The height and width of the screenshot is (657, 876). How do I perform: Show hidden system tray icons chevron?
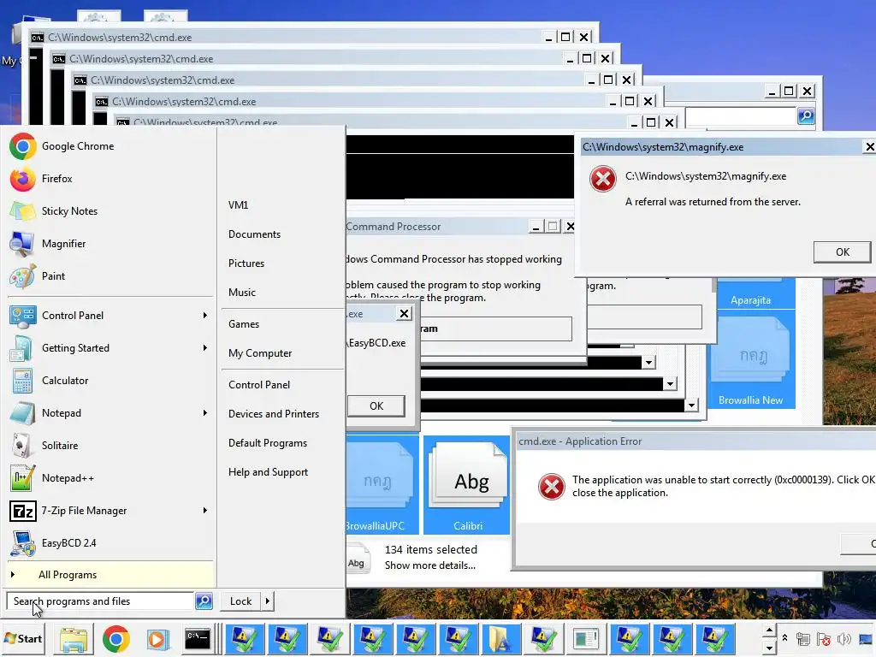[x=784, y=638]
